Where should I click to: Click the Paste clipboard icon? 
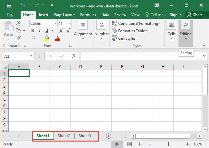coord(9,26)
